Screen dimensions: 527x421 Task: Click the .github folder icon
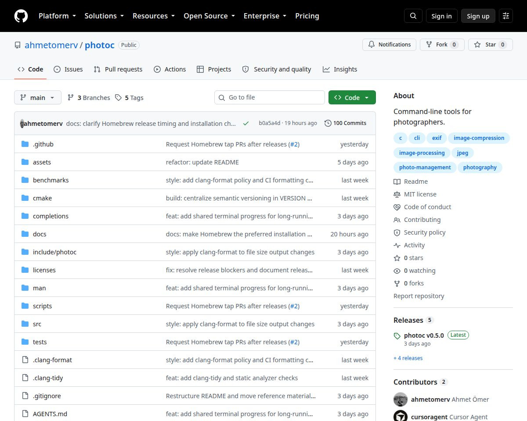point(25,144)
